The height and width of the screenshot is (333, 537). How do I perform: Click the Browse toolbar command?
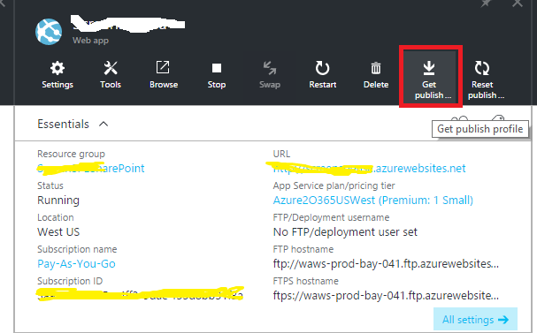(x=164, y=76)
